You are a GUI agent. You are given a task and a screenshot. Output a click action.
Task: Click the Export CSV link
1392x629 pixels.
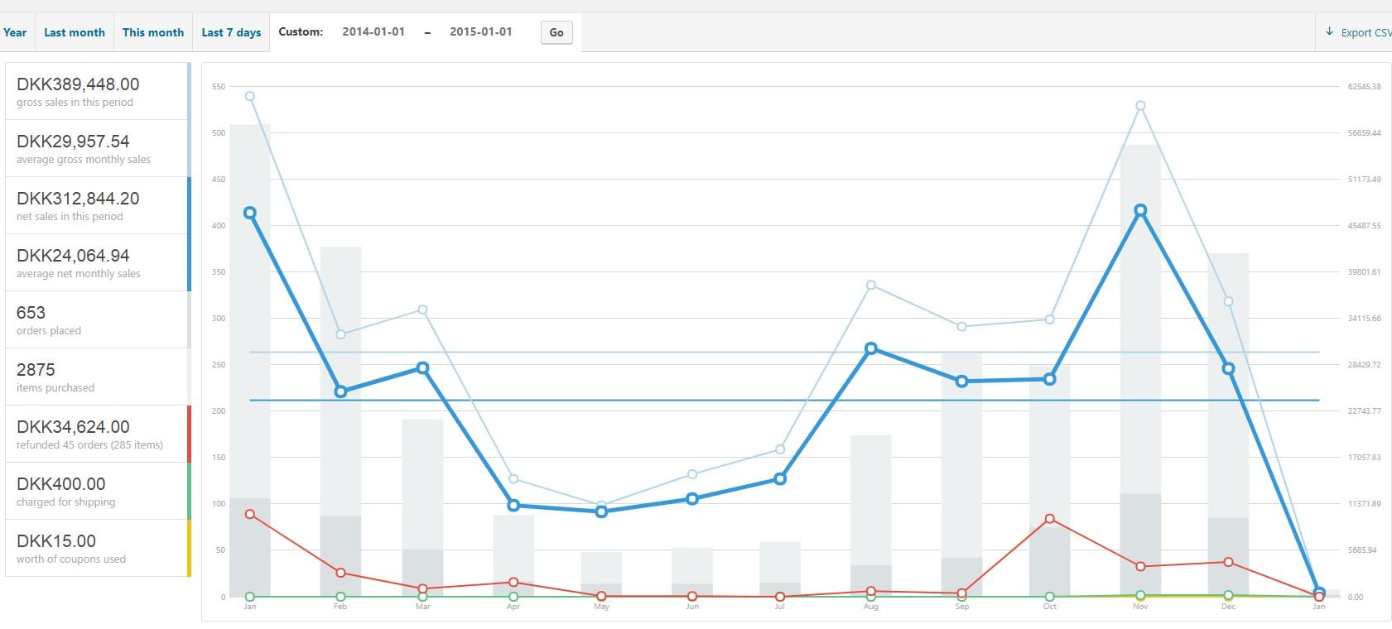pyautogui.click(x=1365, y=32)
